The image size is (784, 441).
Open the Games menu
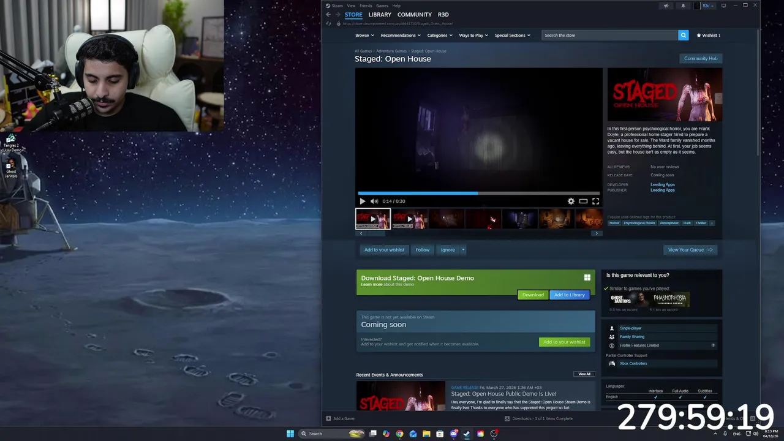pyautogui.click(x=382, y=6)
